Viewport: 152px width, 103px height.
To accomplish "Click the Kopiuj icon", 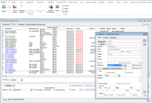I will tap(63, 9).
